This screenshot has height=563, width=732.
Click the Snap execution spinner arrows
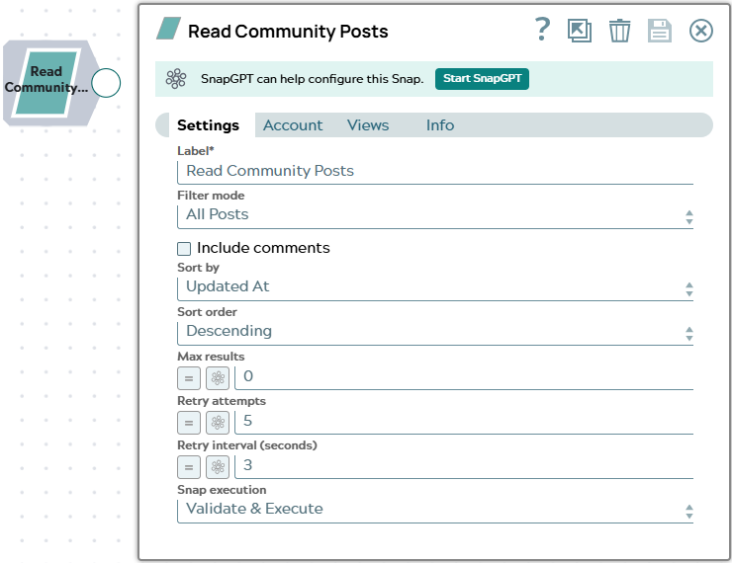(x=689, y=512)
